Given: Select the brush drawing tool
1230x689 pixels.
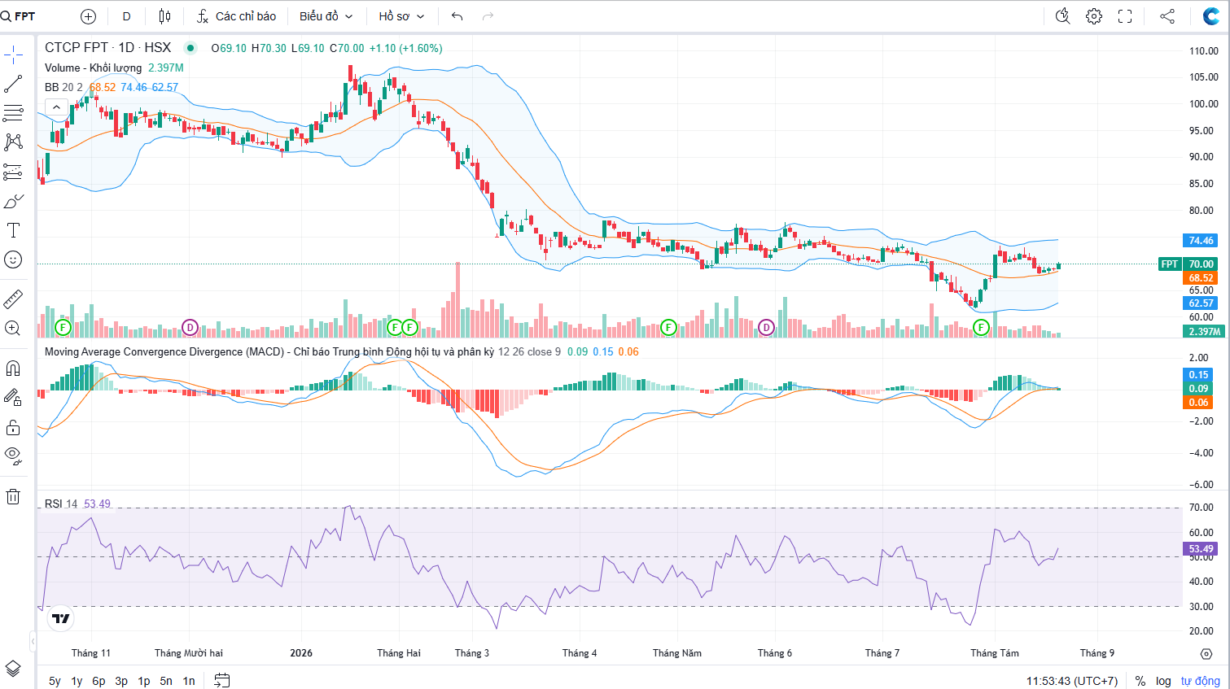Looking at the screenshot, I should tap(13, 201).
